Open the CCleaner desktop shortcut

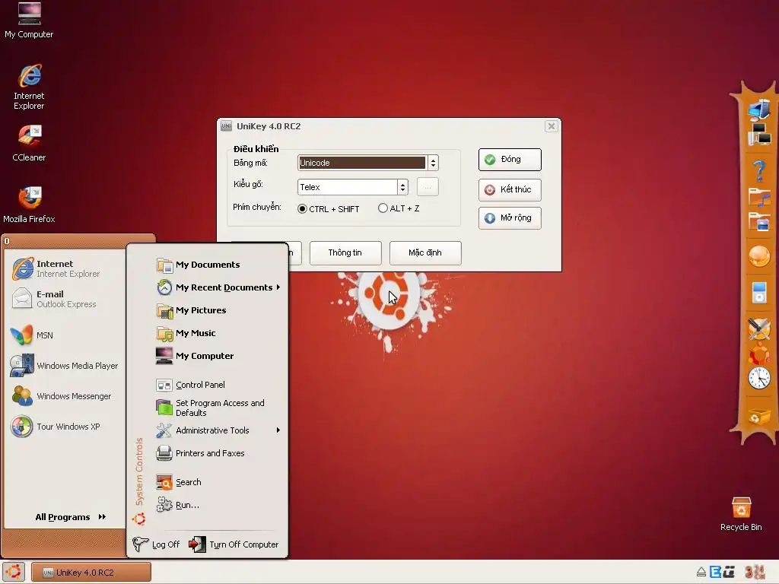tap(29, 144)
